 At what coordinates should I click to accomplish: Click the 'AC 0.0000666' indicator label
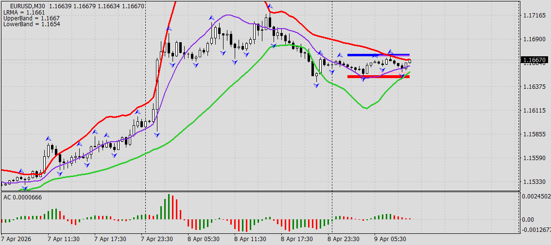22,197
